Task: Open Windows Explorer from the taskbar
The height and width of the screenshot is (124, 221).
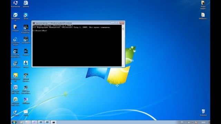Action: pyautogui.click(x=21, y=122)
